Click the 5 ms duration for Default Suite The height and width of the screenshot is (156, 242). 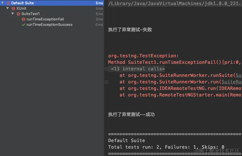click(x=99, y=3)
